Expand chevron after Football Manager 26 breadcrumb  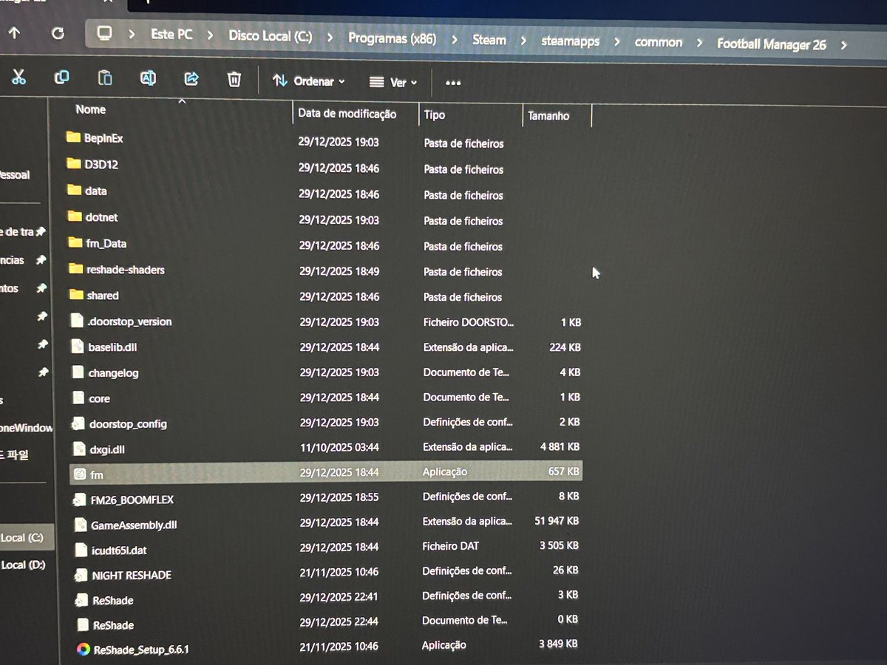[x=844, y=45]
